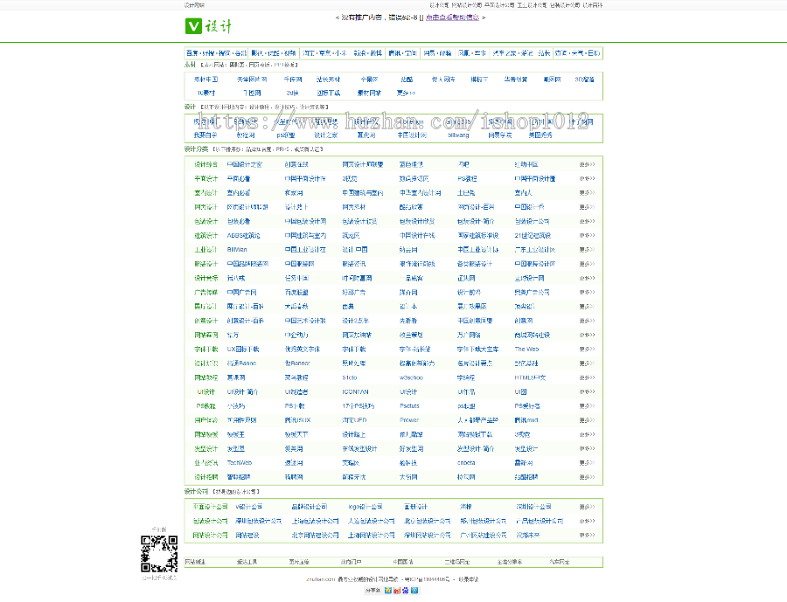The image size is (787, 602).
Task: Open the 网易学院 link
Action: click(500, 135)
